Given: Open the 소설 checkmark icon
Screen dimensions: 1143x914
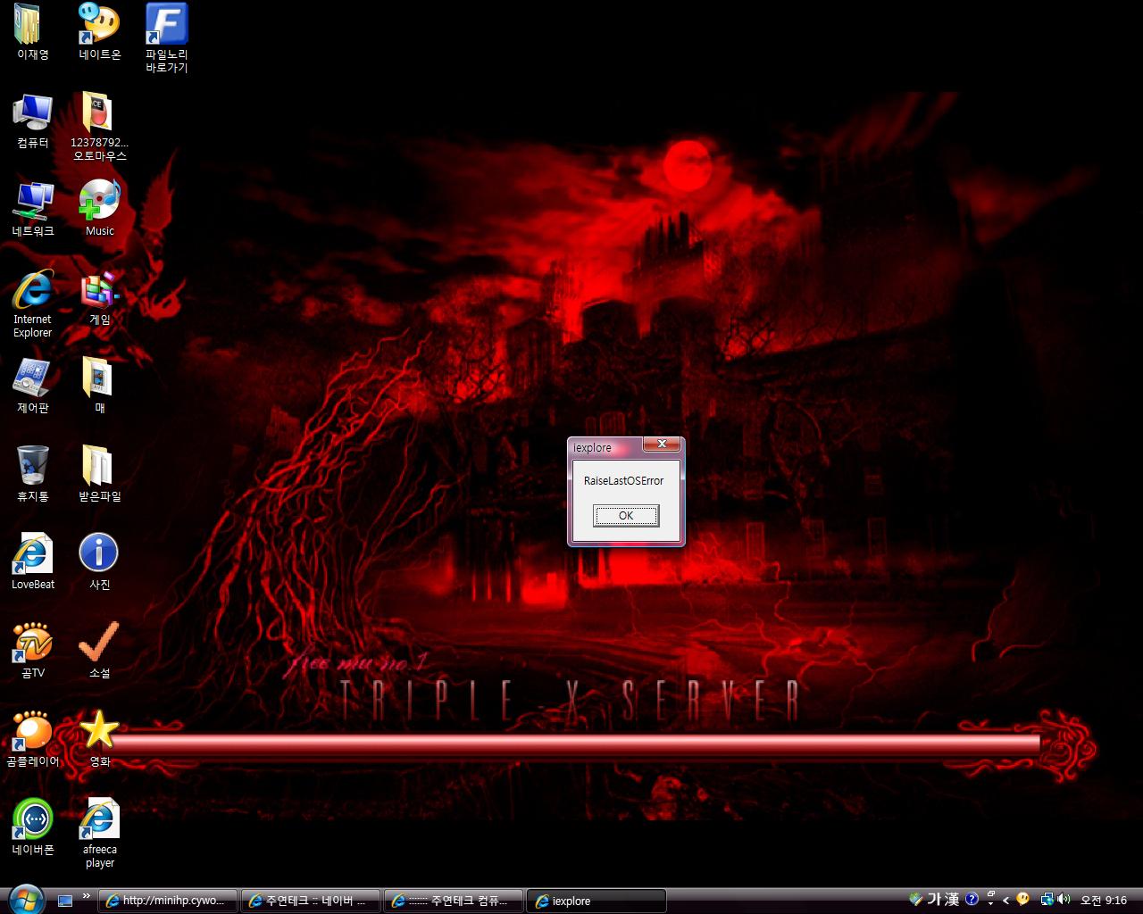Looking at the screenshot, I should 99,650.
